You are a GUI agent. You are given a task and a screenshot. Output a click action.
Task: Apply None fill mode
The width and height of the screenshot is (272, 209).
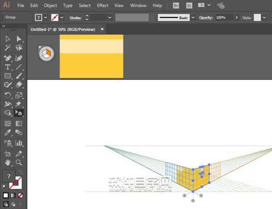(20, 195)
